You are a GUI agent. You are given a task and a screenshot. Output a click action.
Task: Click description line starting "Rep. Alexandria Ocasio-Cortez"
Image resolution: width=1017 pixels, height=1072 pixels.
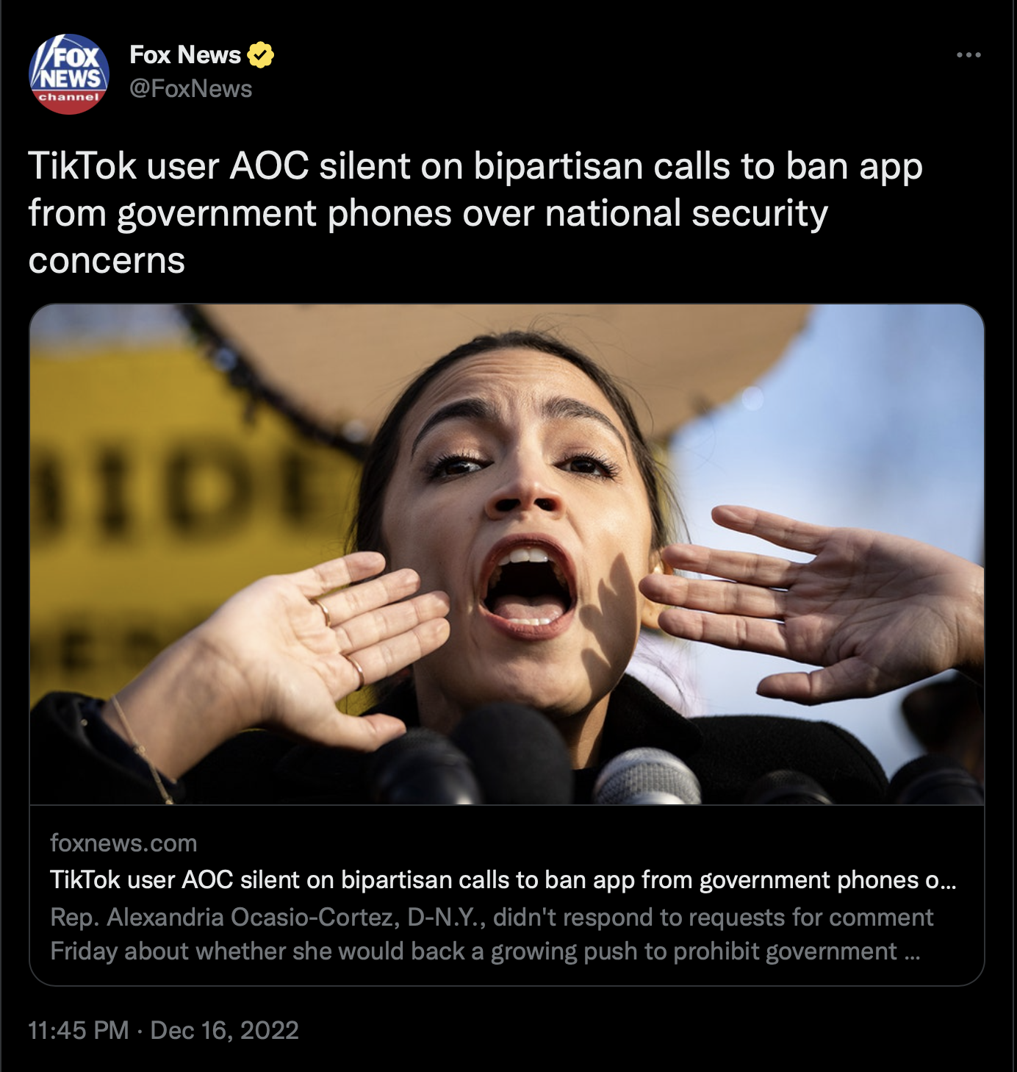click(x=492, y=917)
